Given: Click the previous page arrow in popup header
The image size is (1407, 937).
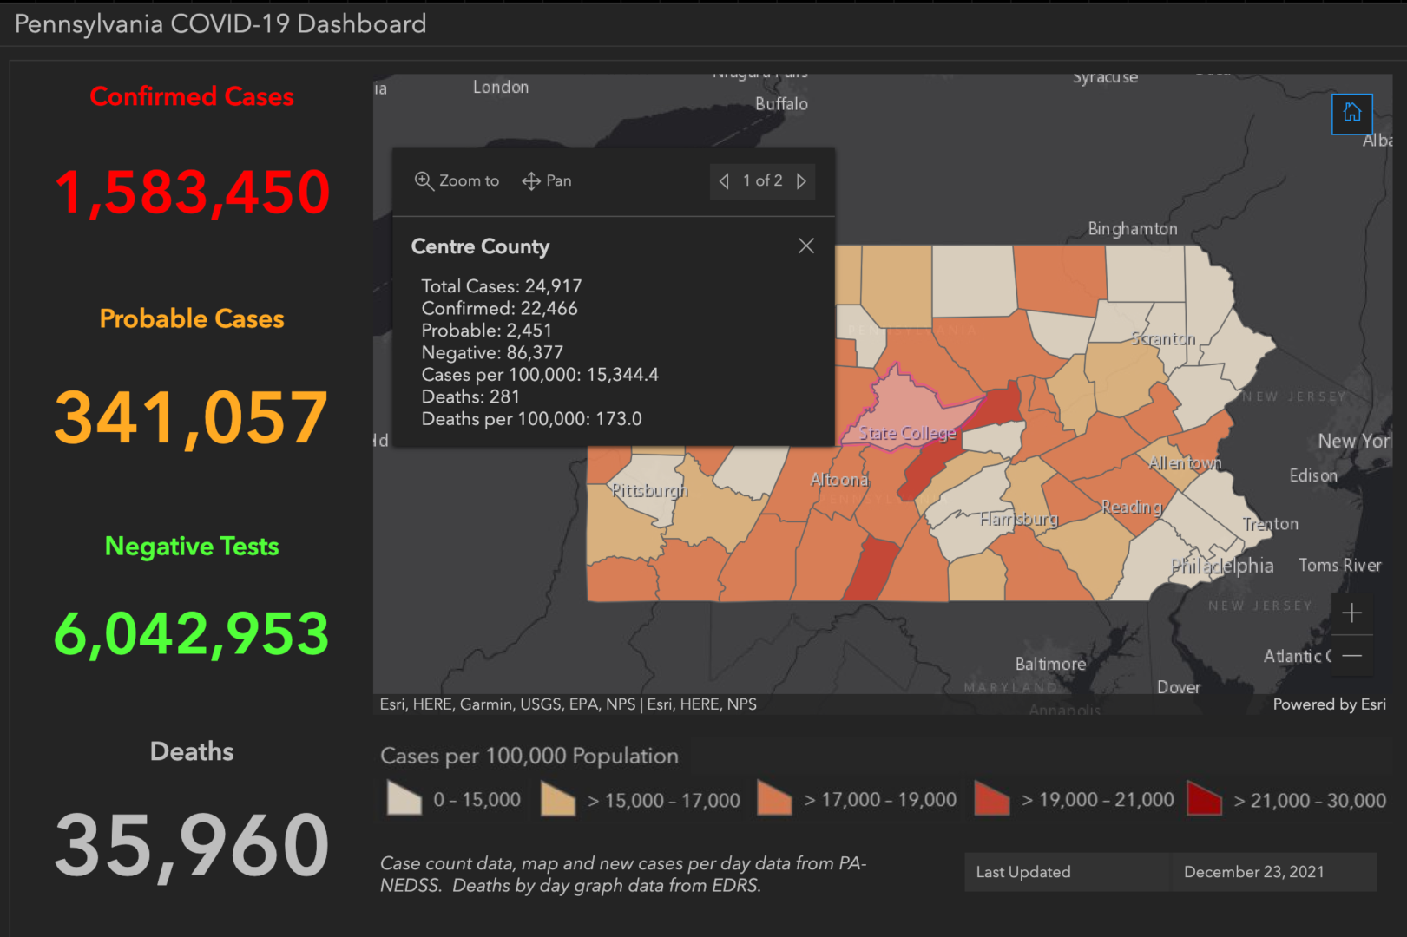Looking at the screenshot, I should click(724, 181).
